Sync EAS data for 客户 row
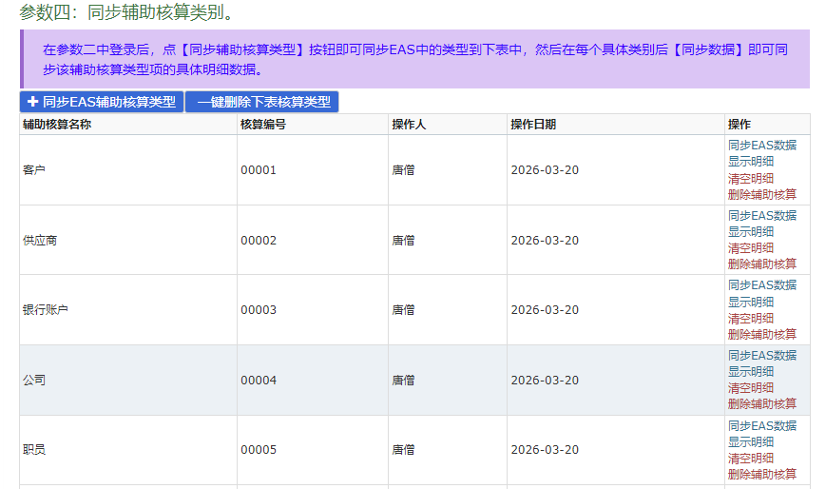826x489 pixels. click(761, 146)
